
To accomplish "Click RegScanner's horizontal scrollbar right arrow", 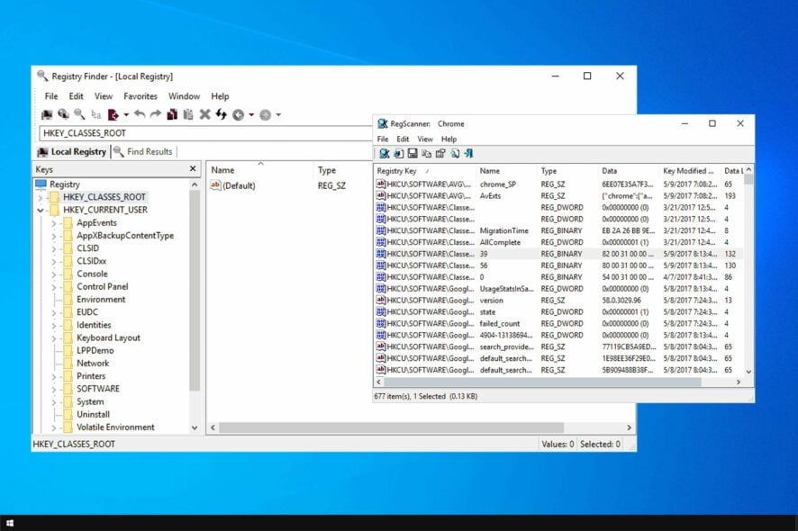I will 739,382.
